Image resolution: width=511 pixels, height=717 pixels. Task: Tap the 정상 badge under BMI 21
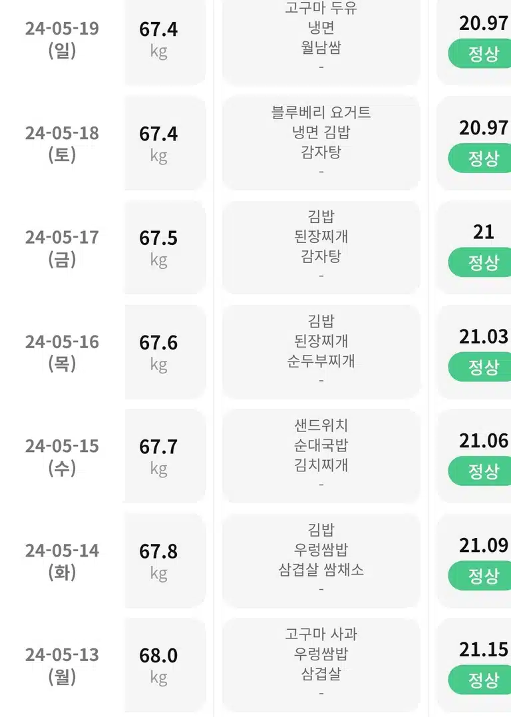[x=480, y=262]
